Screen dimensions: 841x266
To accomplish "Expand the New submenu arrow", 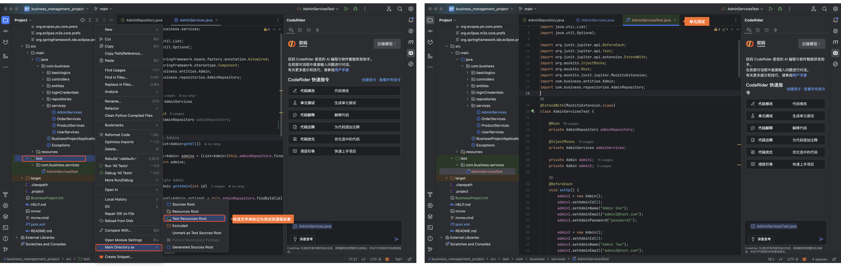I will pyautogui.click(x=157, y=30).
